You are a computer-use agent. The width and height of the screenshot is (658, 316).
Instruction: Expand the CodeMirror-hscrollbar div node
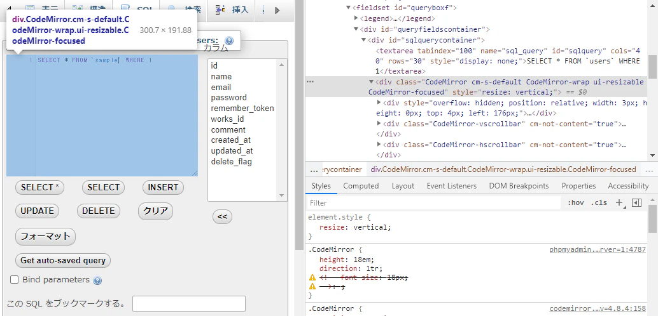pyautogui.click(x=379, y=145)
